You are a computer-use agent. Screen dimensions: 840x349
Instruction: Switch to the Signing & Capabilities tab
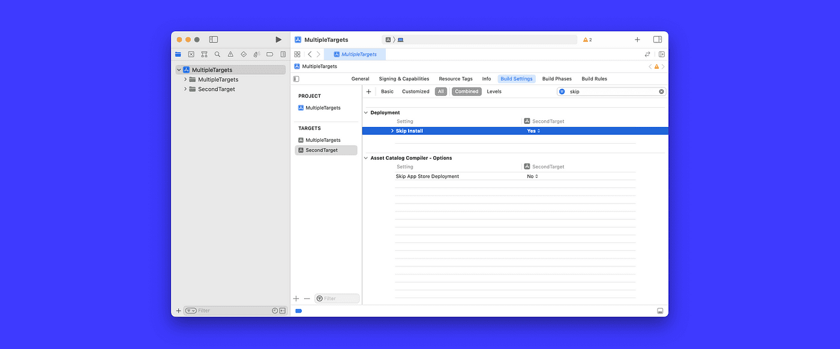pyautogui.click(x=404, y=78)
